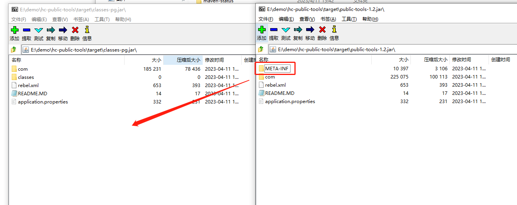Open 工具(T) menu in classes-pg.jar window

click(x=102, y=19)
